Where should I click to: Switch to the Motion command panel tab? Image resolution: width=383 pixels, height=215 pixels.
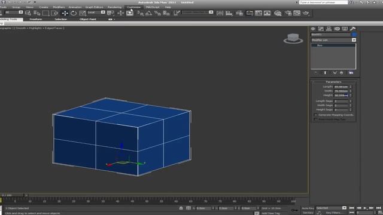point(337,29)
